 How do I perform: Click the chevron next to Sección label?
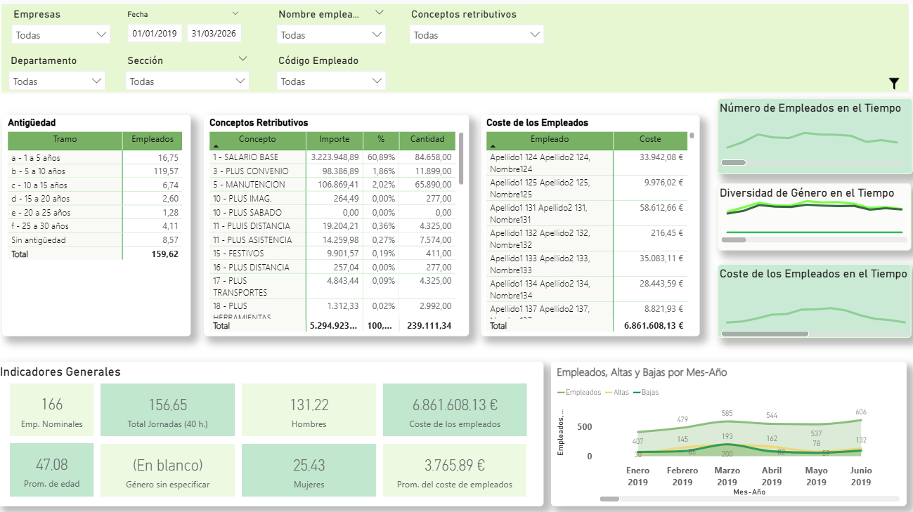[242, 59]
